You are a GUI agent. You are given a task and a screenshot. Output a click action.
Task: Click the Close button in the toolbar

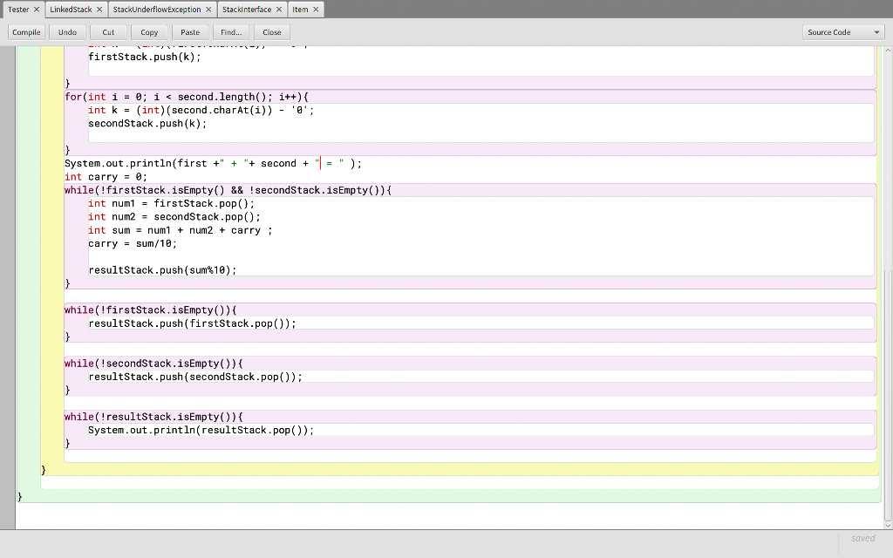click(272, 32)
